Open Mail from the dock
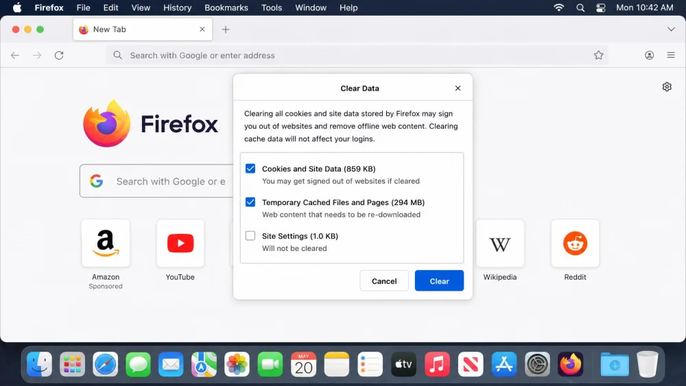Screen dimensions: 686x386 click(x=171, y=363)
